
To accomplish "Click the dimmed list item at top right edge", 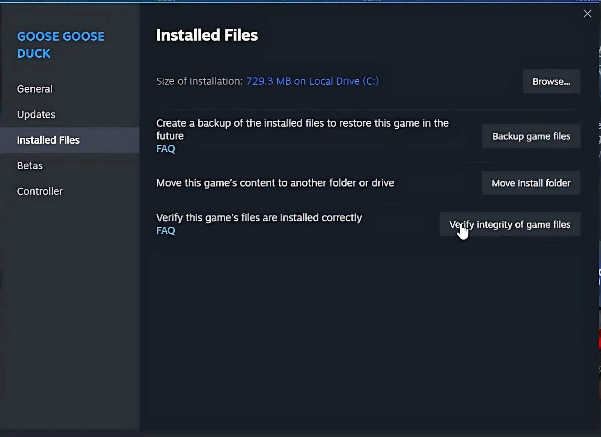I will click(x=591, y=1).
